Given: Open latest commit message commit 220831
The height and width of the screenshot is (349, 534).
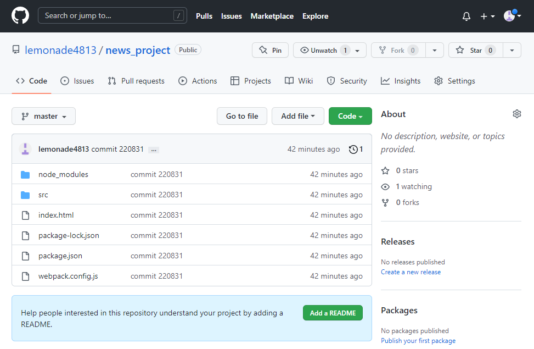Looking at the screenshot, I should click(x=117, y=149).
